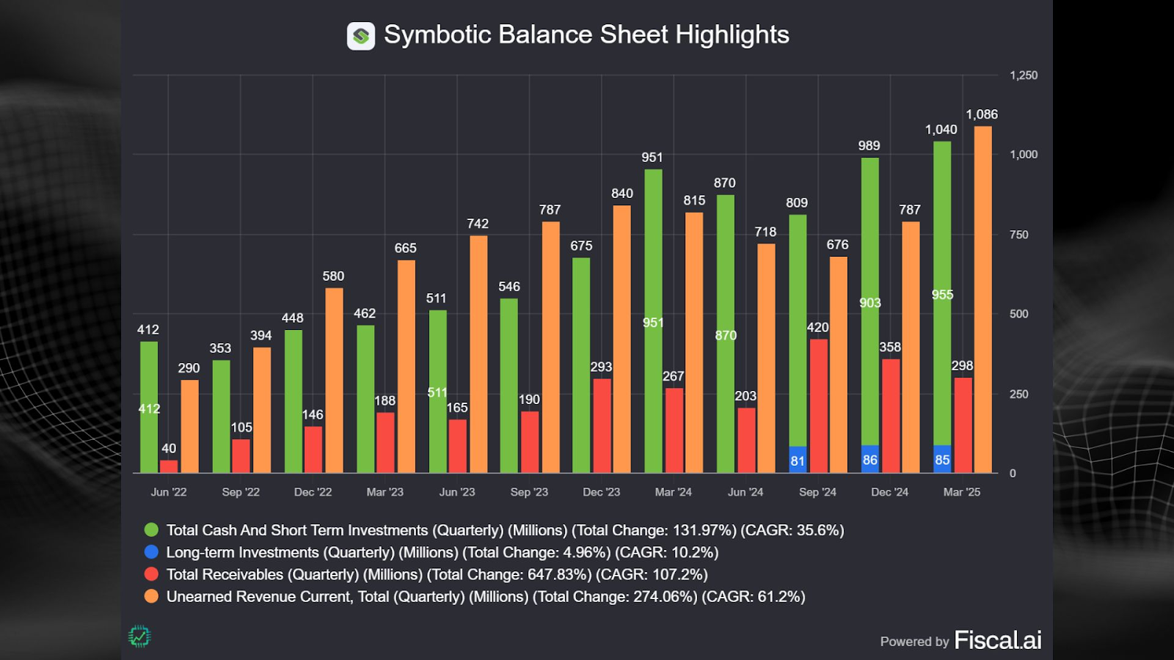Click the green bar labeled 989

point(870,301)
